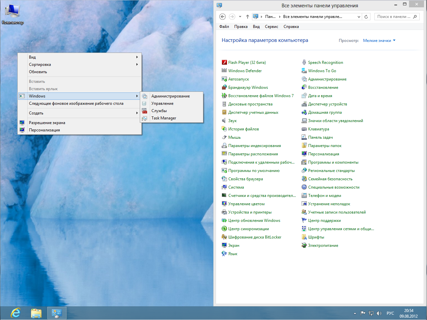427x320 pixels.
Task: Click the Action Center flag in system tray
Action: [363, 313]
